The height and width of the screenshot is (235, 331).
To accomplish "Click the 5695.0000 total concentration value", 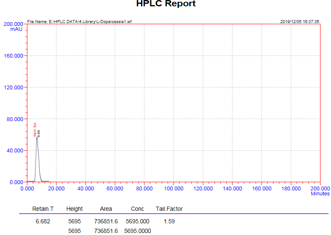I will coord(137,231).
